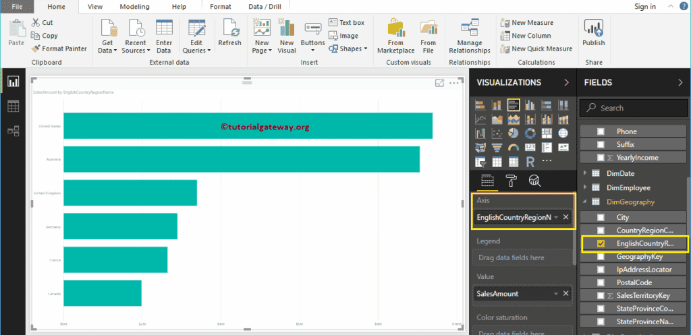Image resolution: width=691 pixels, height=335 pixels.
Task: Click New Quick Measure
Action: click(x=536, y=49)
